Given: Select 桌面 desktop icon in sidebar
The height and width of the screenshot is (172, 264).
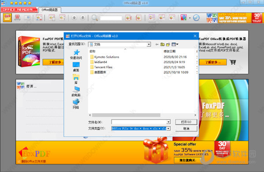Looking at the screenshot, I should pos(76,67).
